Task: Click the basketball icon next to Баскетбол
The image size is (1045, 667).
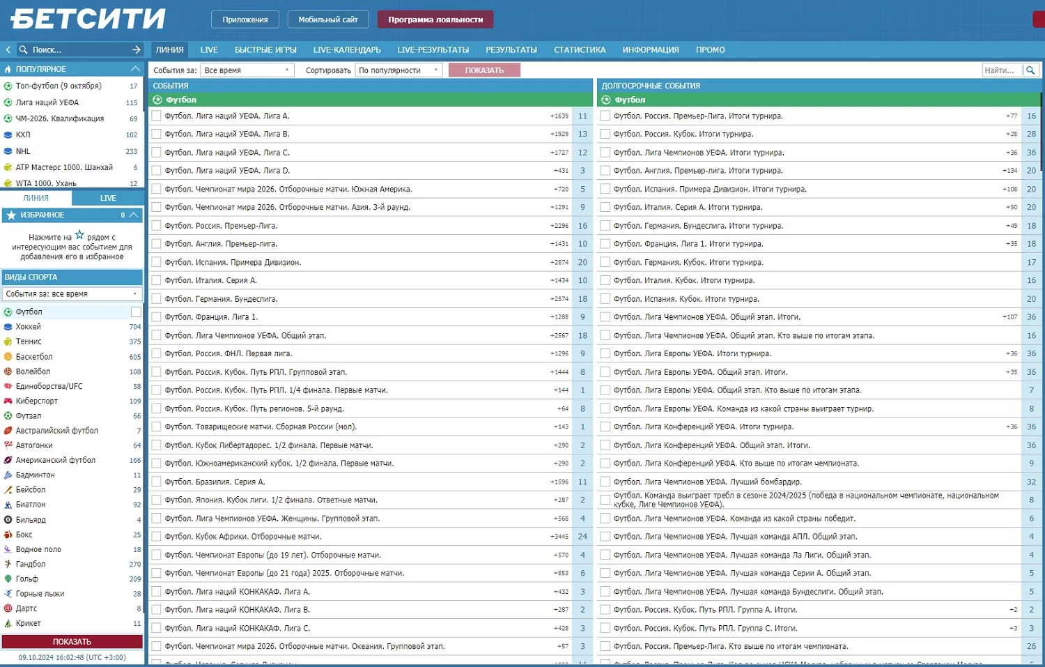Action: click(8, 357)
